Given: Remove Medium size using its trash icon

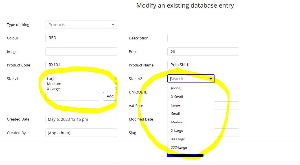Looking at the screenshot, I should pos(116,84).
